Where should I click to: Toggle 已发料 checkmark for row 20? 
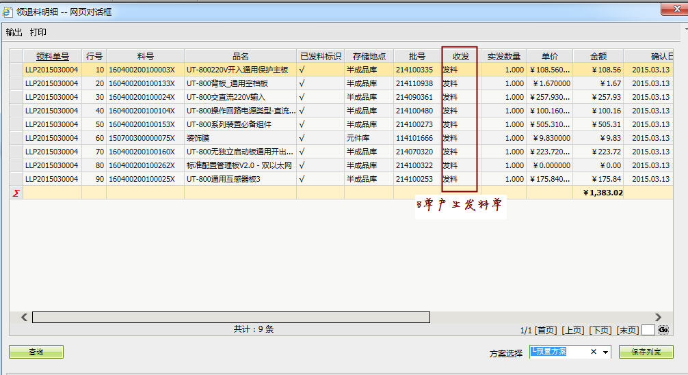[302, 83]
